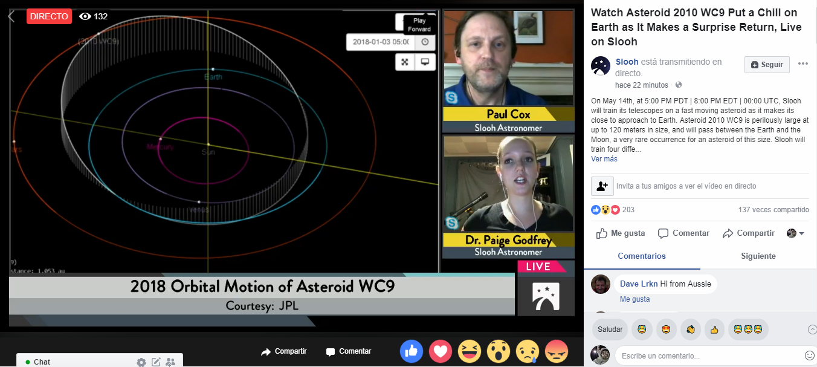This screenshot has width=817, height=367.
Task: Send heart-eyes emoji quick reply
Action: pyautogui.click(x=666, y=330)
